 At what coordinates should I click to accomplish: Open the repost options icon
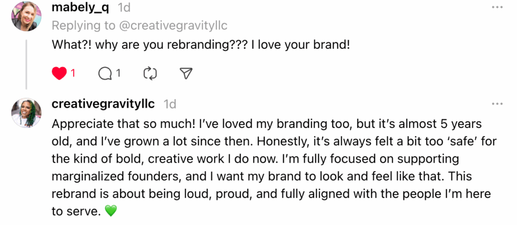click(x=150, y=73)
